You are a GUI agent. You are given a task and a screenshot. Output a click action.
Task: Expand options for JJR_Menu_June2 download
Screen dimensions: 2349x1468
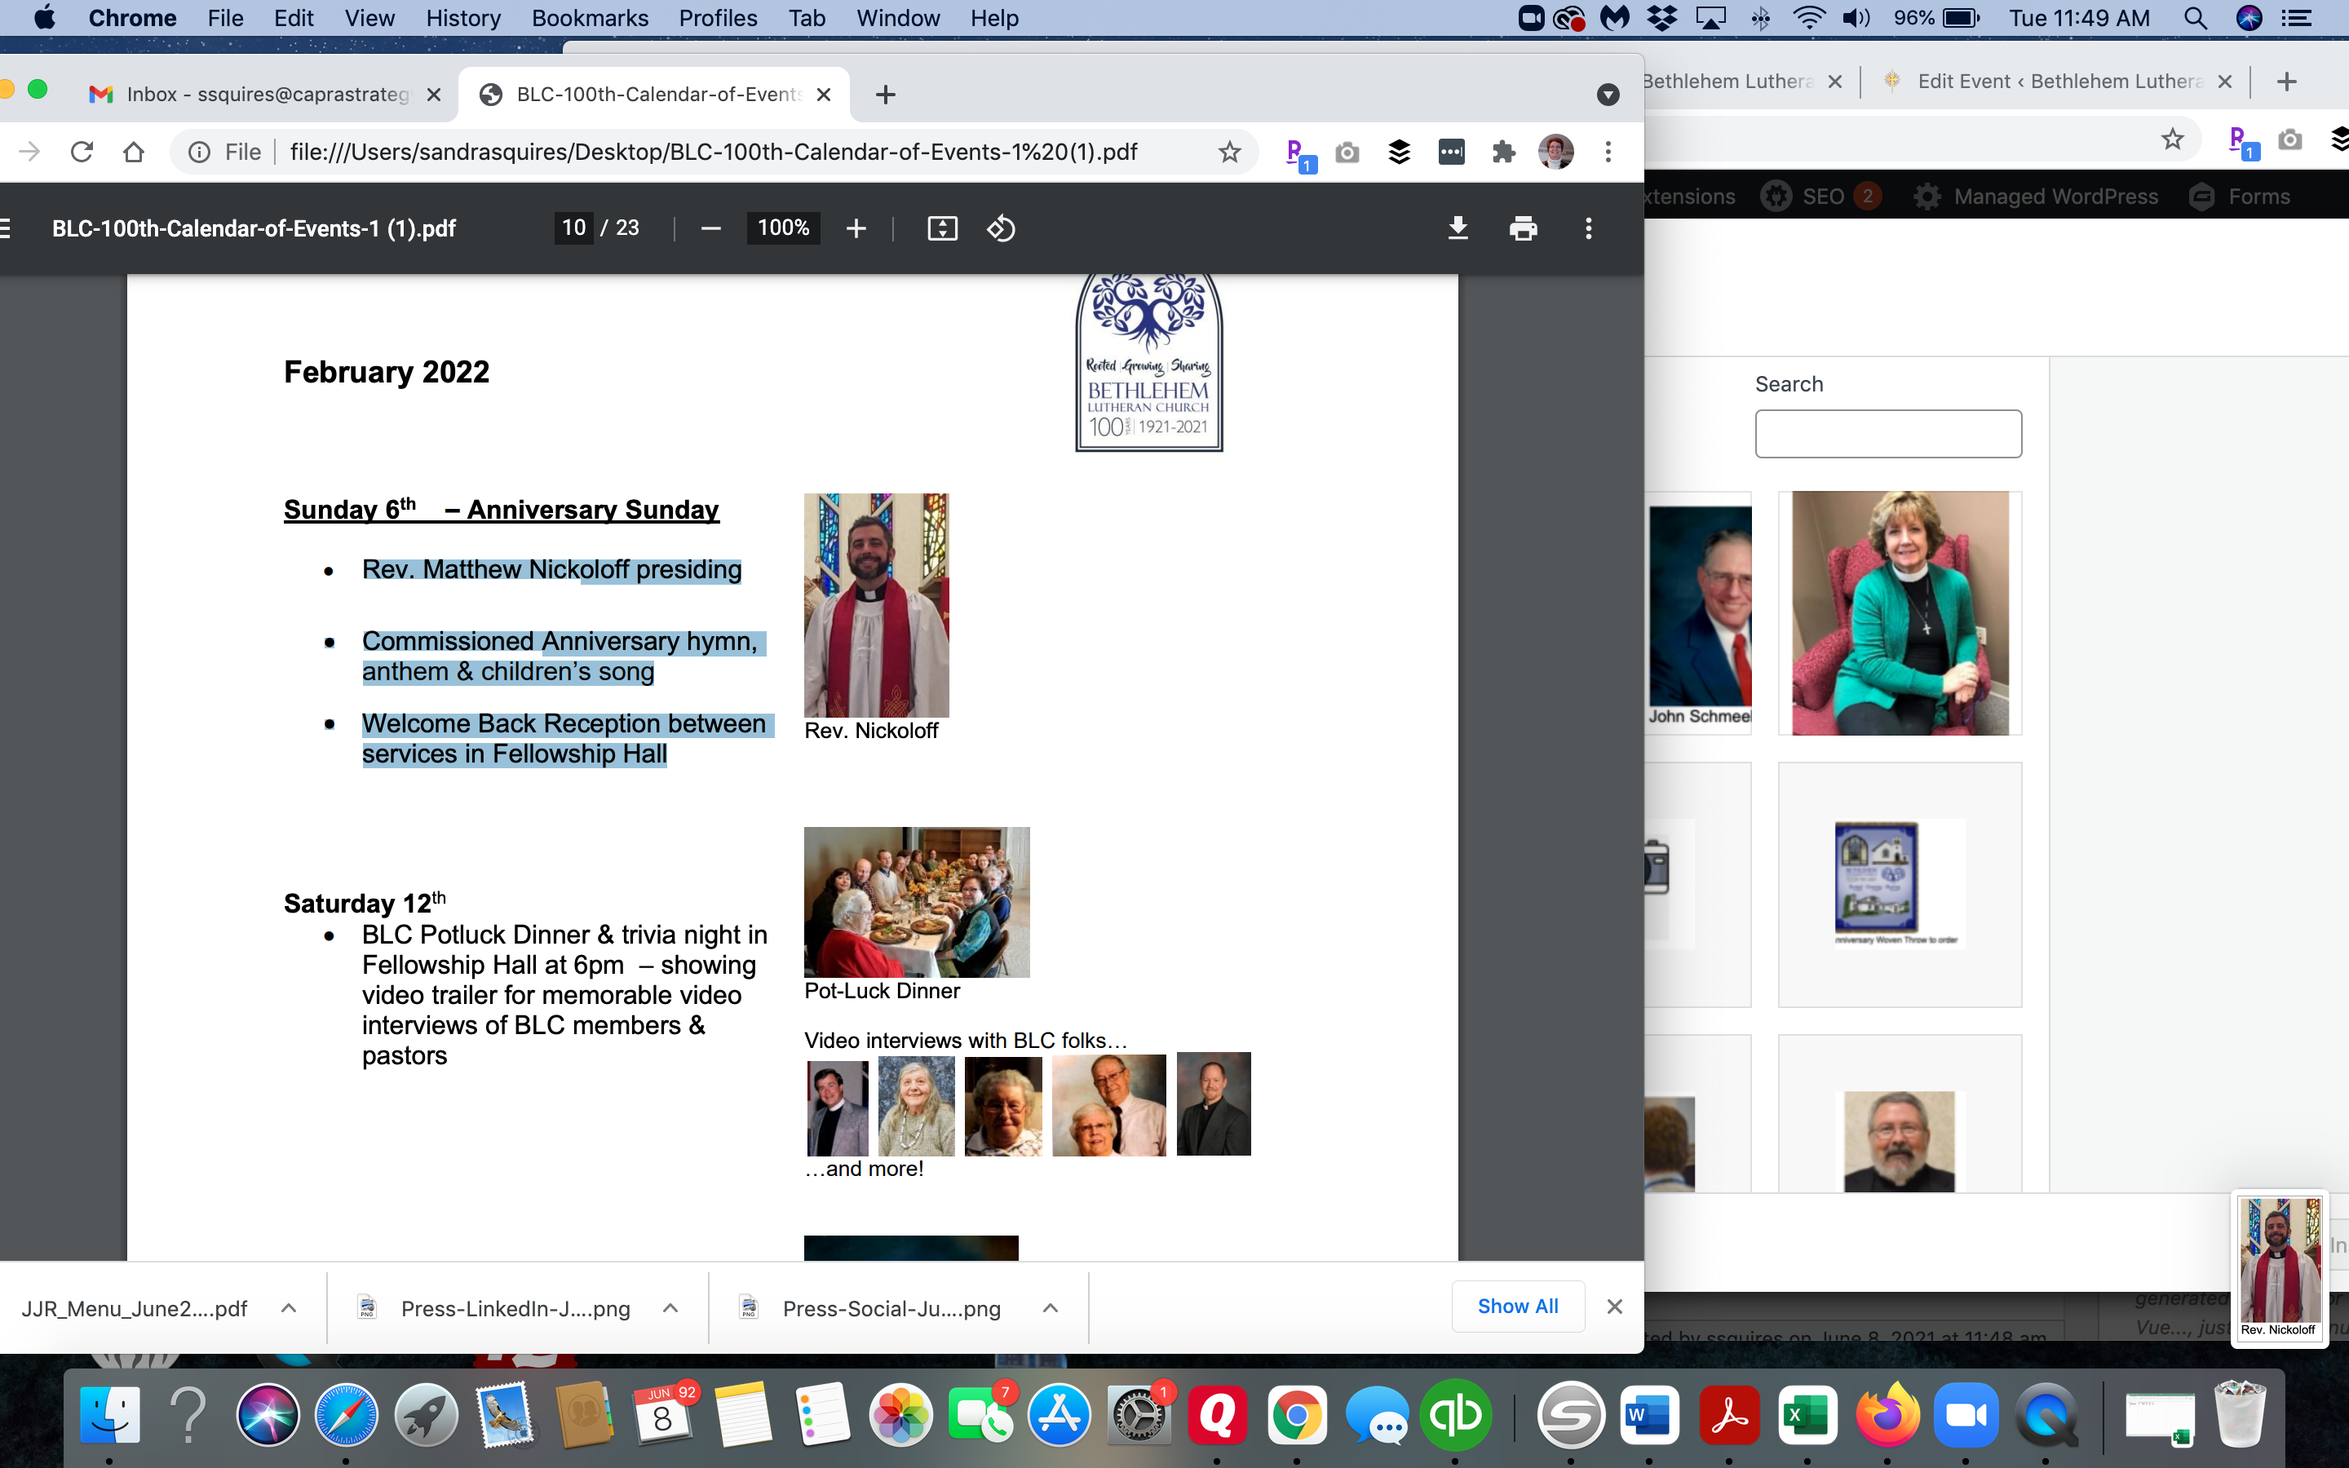tap(288, 1308)
